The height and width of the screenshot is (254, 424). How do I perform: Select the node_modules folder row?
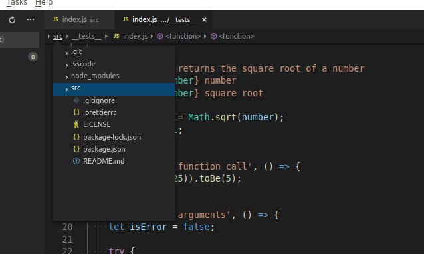[114, 76]
